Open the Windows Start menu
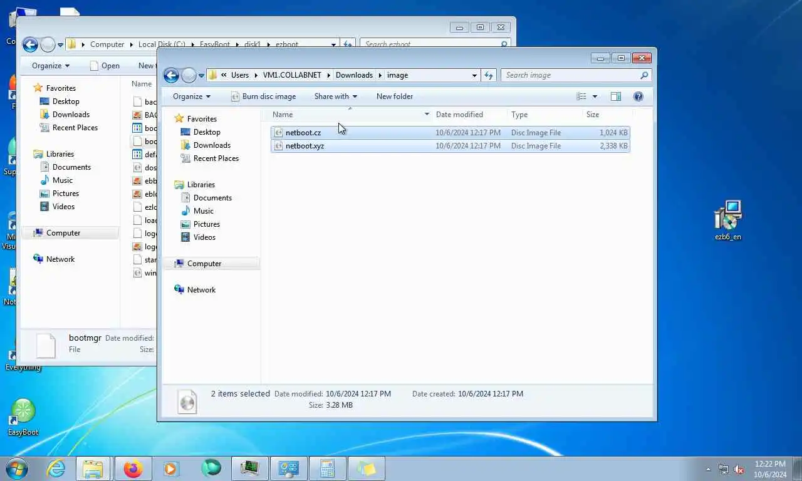The image size is (802, 481). [17, 468]
